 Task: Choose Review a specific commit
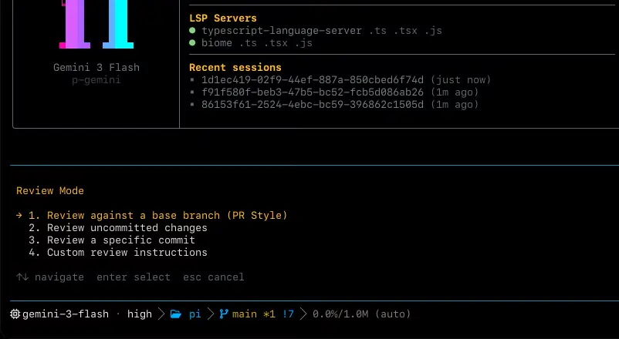[x=112, y=240]
